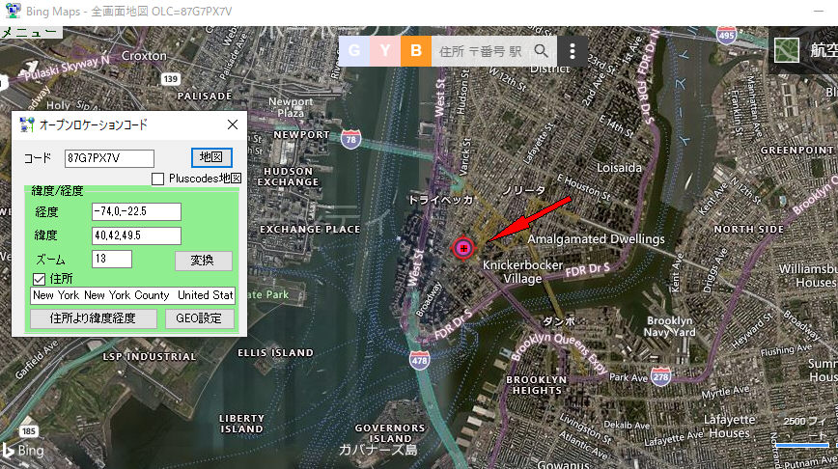Switch map style via aerial thumbnail

point(786,50)
